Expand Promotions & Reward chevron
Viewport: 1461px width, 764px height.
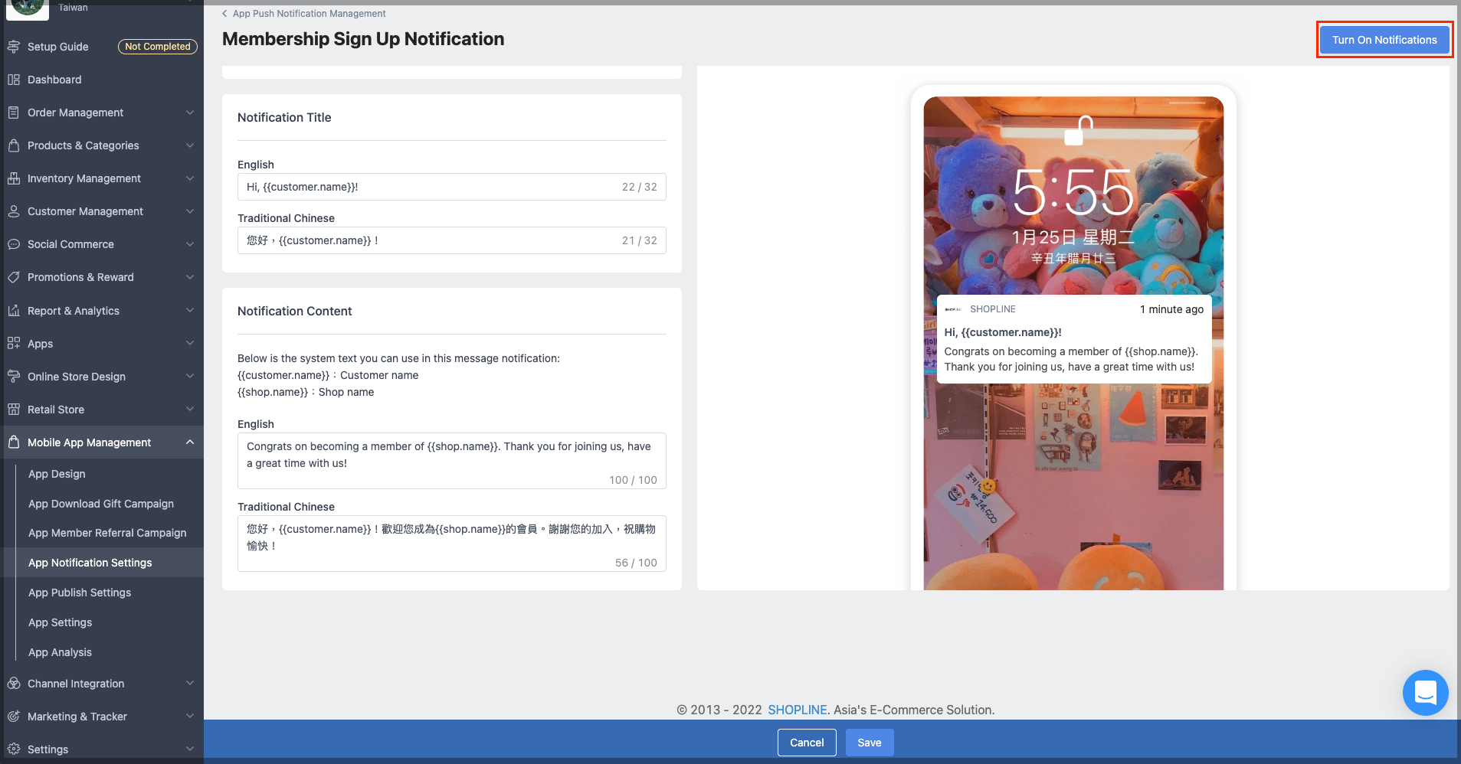pos(190,277)
